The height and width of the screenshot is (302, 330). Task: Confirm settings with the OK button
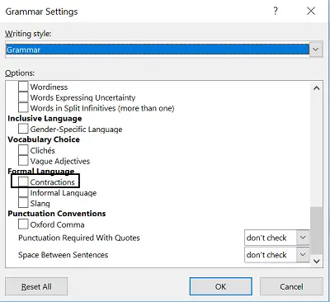pos(220,286)
